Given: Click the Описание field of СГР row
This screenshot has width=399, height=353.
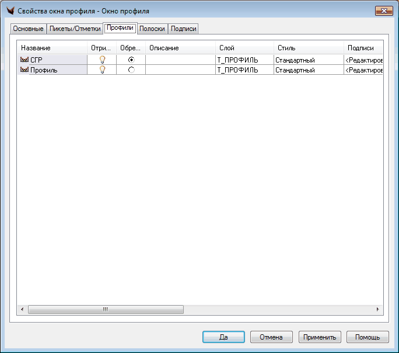Looking at the screenshot, I should pos(180,60).
